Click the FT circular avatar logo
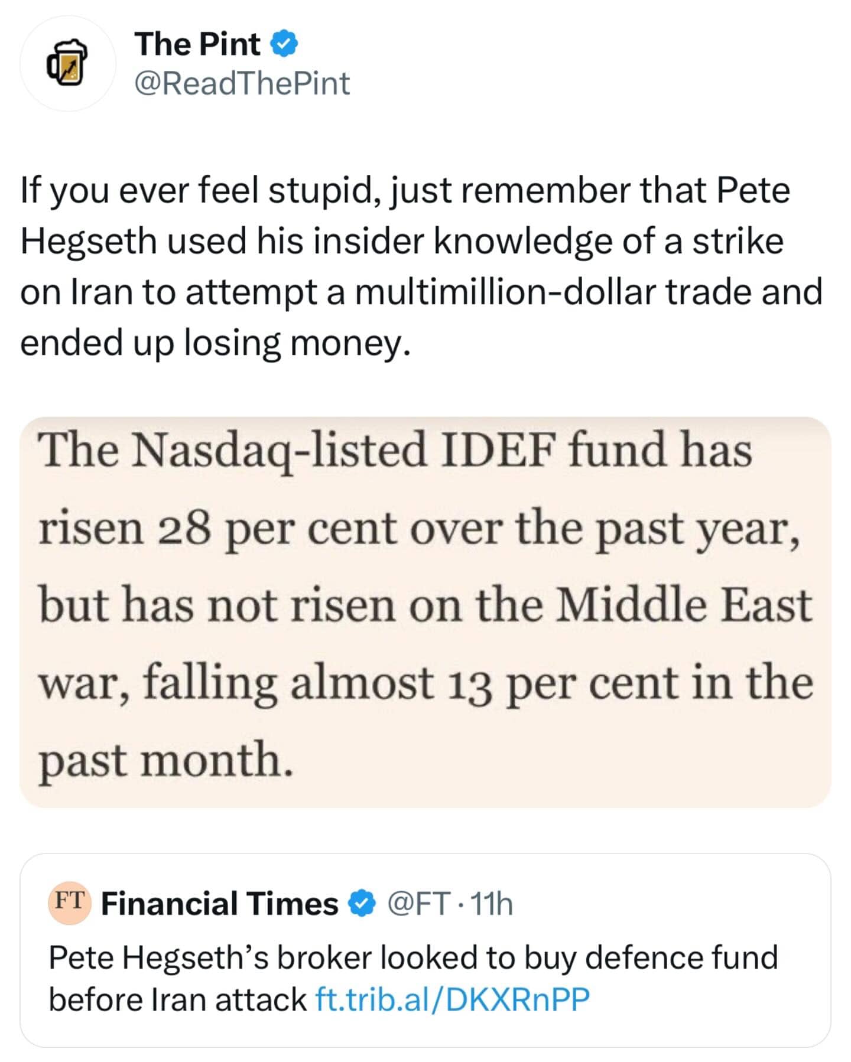Image resolution: width=851 pixels, height=1062 pixels. coord(69,903)
